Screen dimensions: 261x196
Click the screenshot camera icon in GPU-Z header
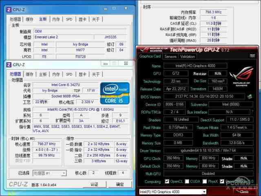click(252, 56)
